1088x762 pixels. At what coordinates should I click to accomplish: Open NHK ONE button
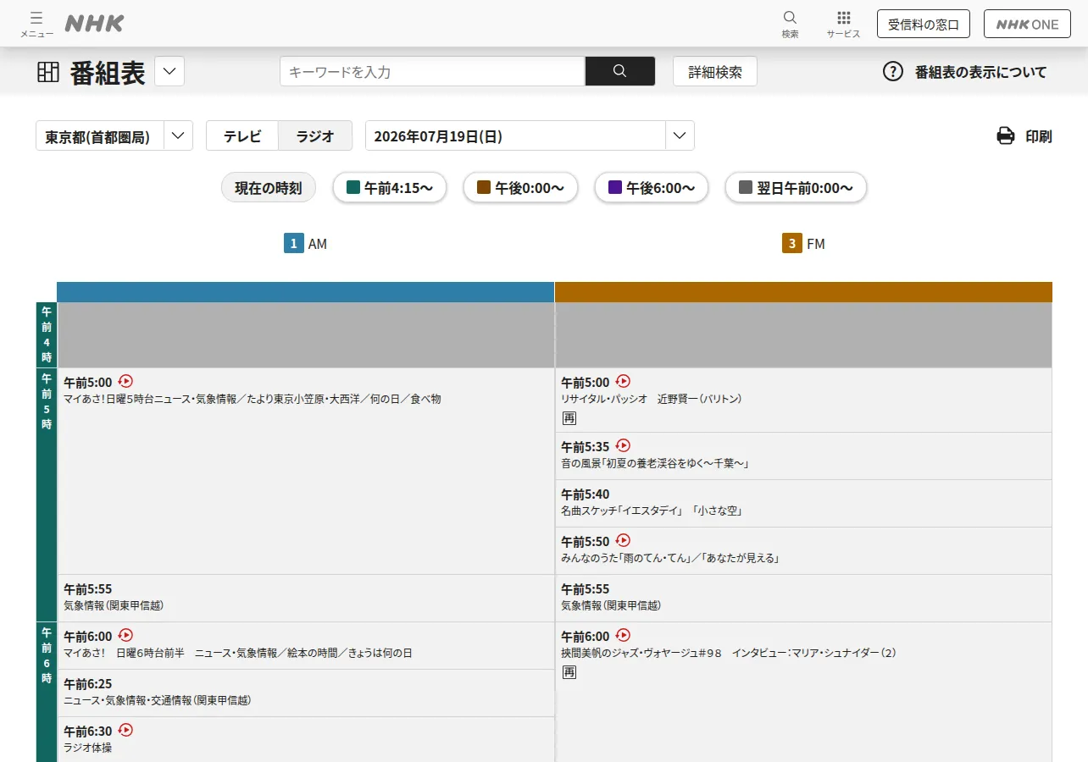pyautogui.click(x=1027, y=24)
